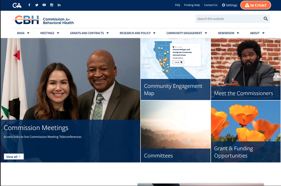The height and width of the screenshot is (186, 281).
Task: Open the GRANTS AND CONTRACTS menu item
Action: point(87,33)
